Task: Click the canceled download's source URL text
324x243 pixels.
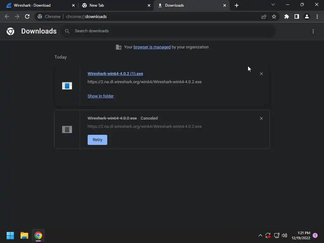Action: (x=145, y=127)
